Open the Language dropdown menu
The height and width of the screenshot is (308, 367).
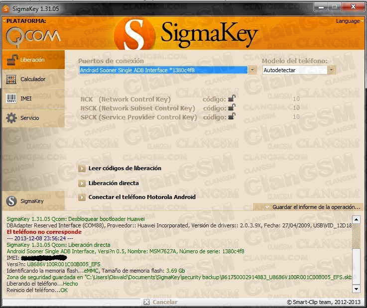click(350, 21)
